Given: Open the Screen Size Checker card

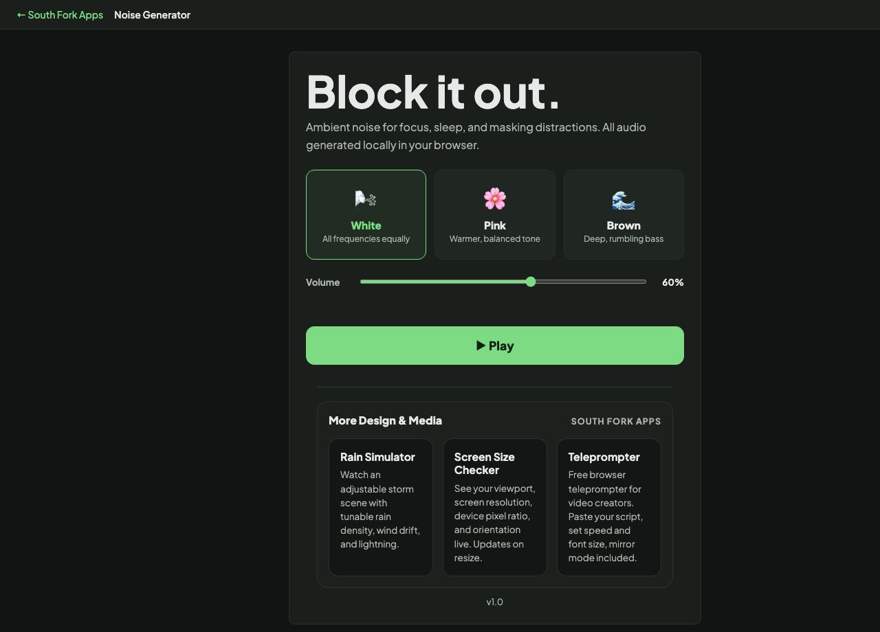Looking at the screenshot, I should pos(495,507).
